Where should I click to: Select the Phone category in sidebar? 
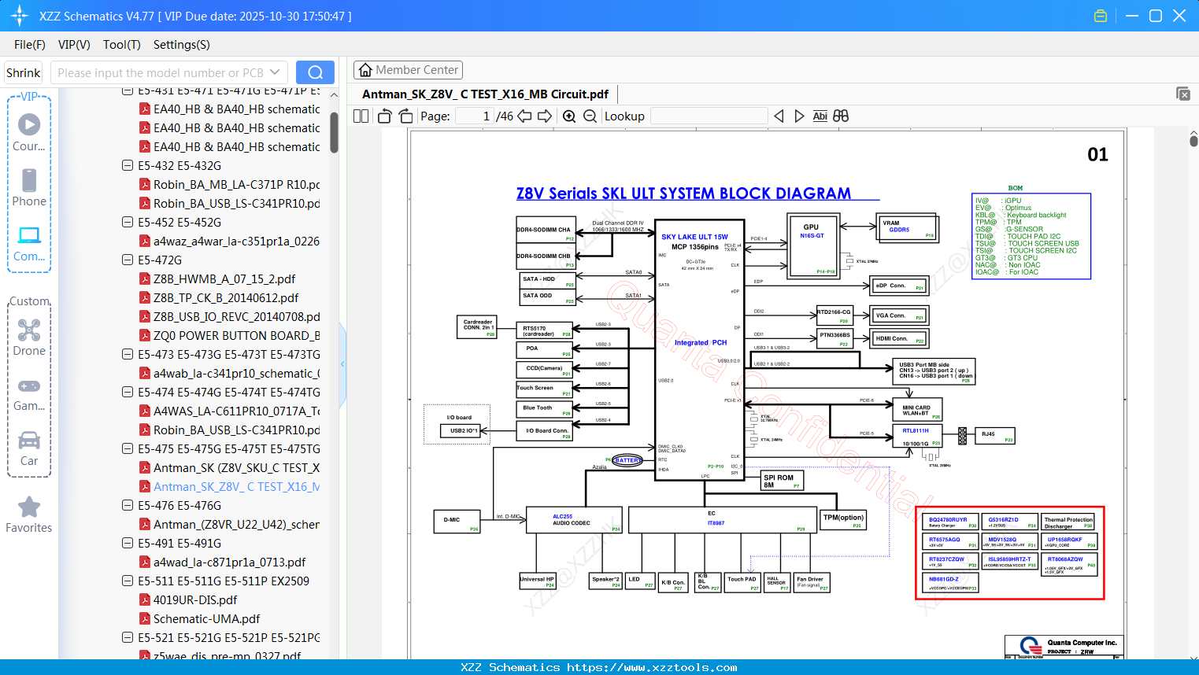(29, 188)
